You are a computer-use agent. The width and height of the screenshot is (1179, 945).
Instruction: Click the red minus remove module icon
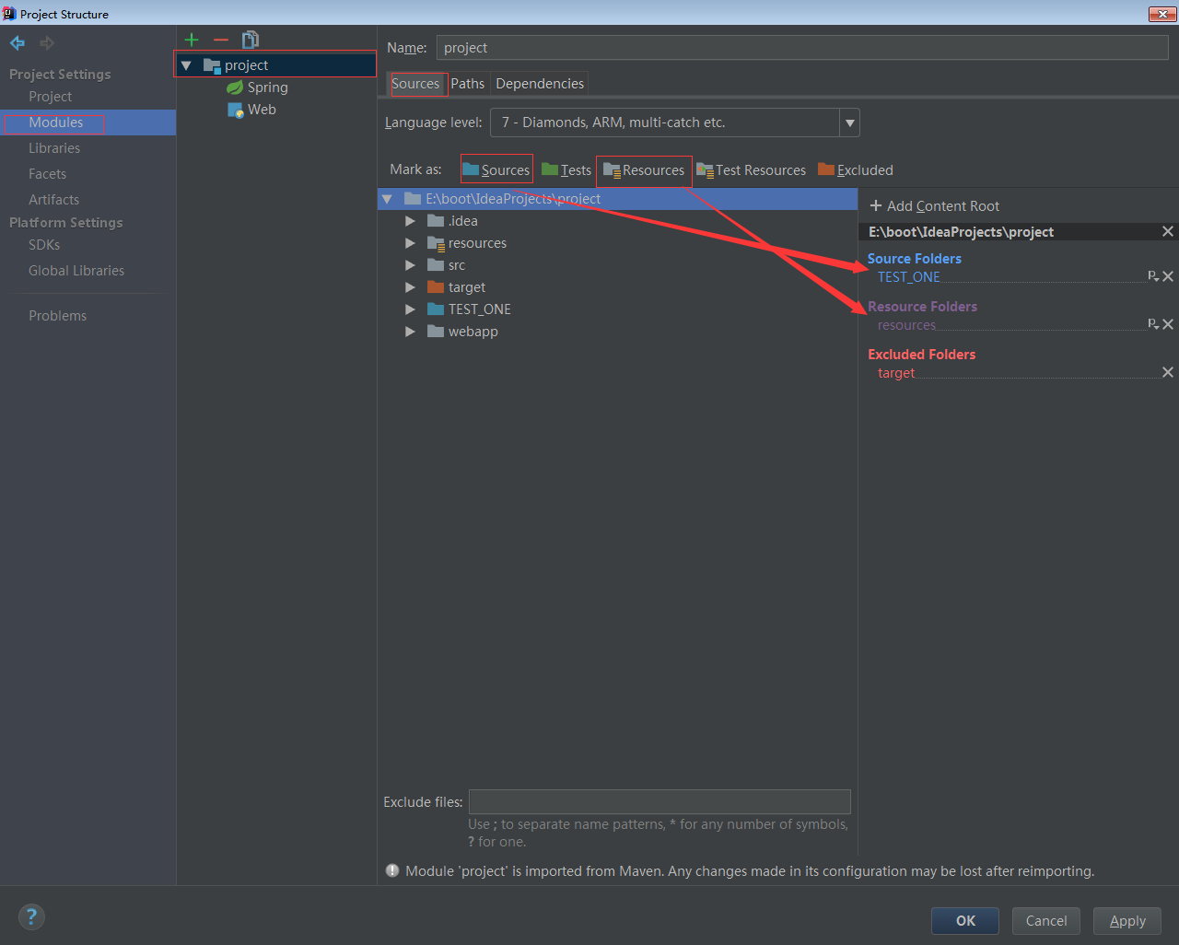click(221, 40)
